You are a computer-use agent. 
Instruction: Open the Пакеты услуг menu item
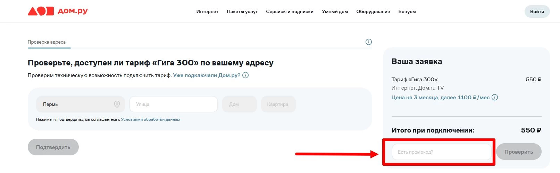tap(242, 11)
